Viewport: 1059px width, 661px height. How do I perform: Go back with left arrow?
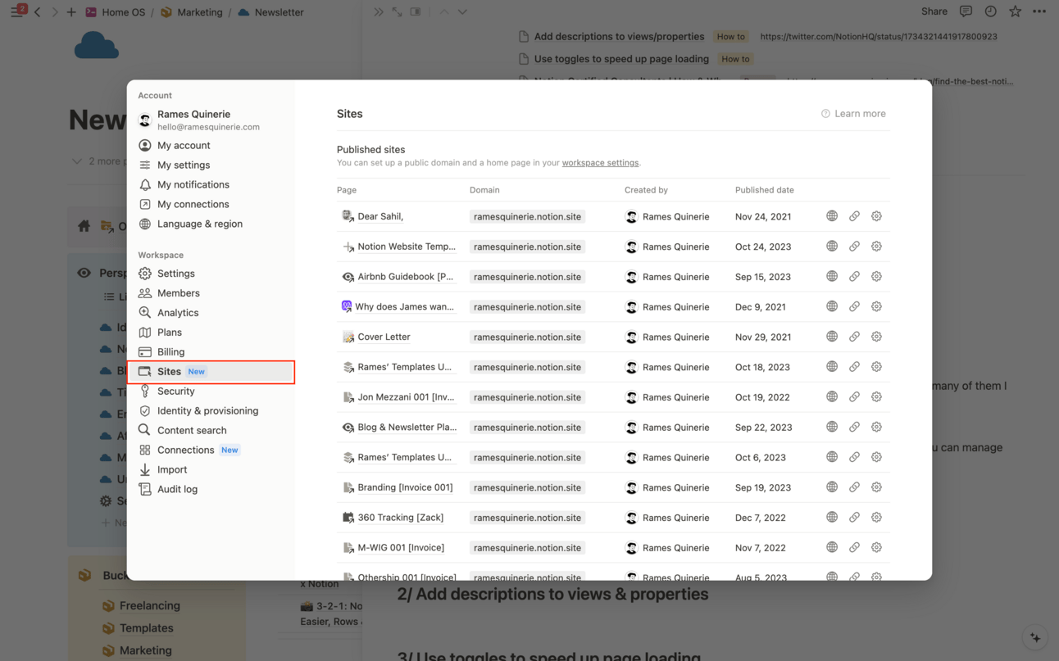(38, 12)
